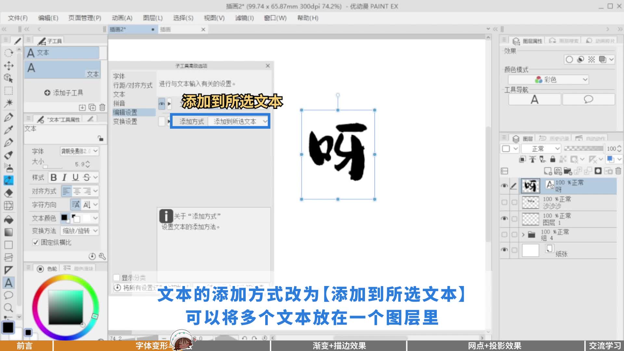Select the 字体 category in dialog
This screenshot has width=624, height=351.
pos(119,76)
